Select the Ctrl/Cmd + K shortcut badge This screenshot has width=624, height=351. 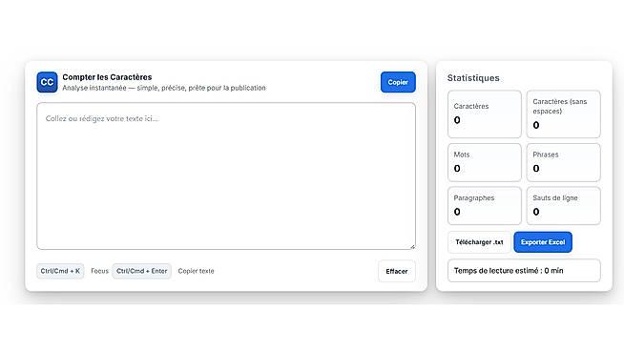(x=60, y=271)
